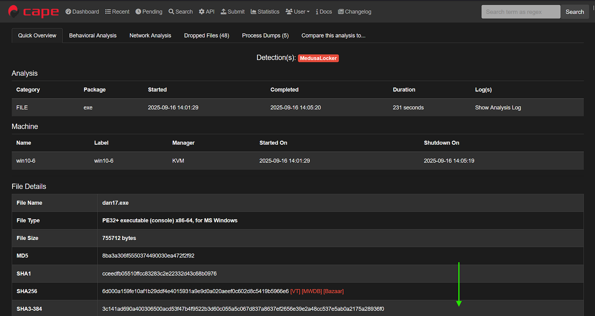Image resolution: width=595 pixels, height=316 pixels.
Task: Click the '231 seconds' duration cell
Action: click(408, 108)
